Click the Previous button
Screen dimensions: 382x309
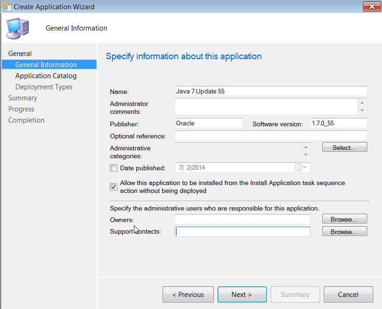point(188,294)
